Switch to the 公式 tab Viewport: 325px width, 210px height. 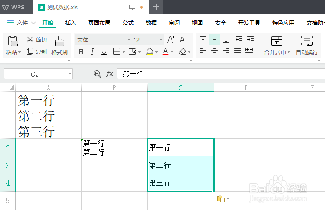128,23
